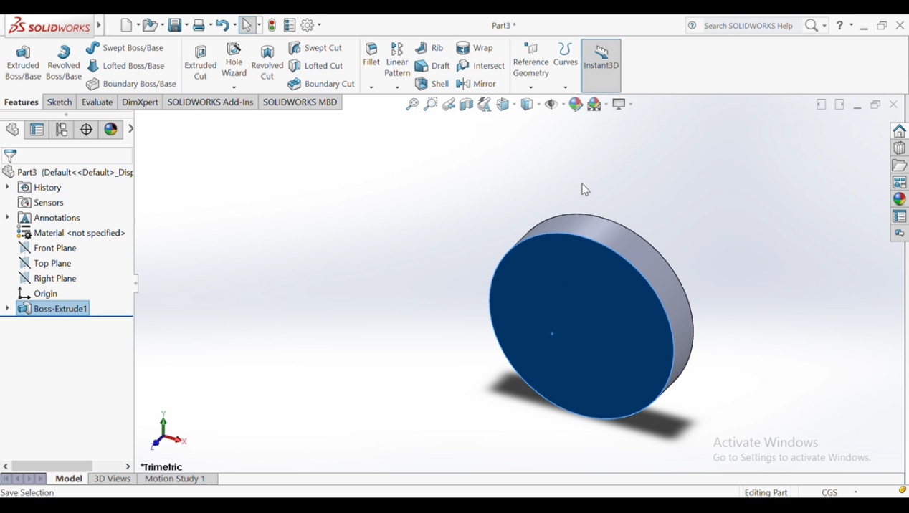
Task: Toggle the Section View icon
Action: (x=467, y=105)
